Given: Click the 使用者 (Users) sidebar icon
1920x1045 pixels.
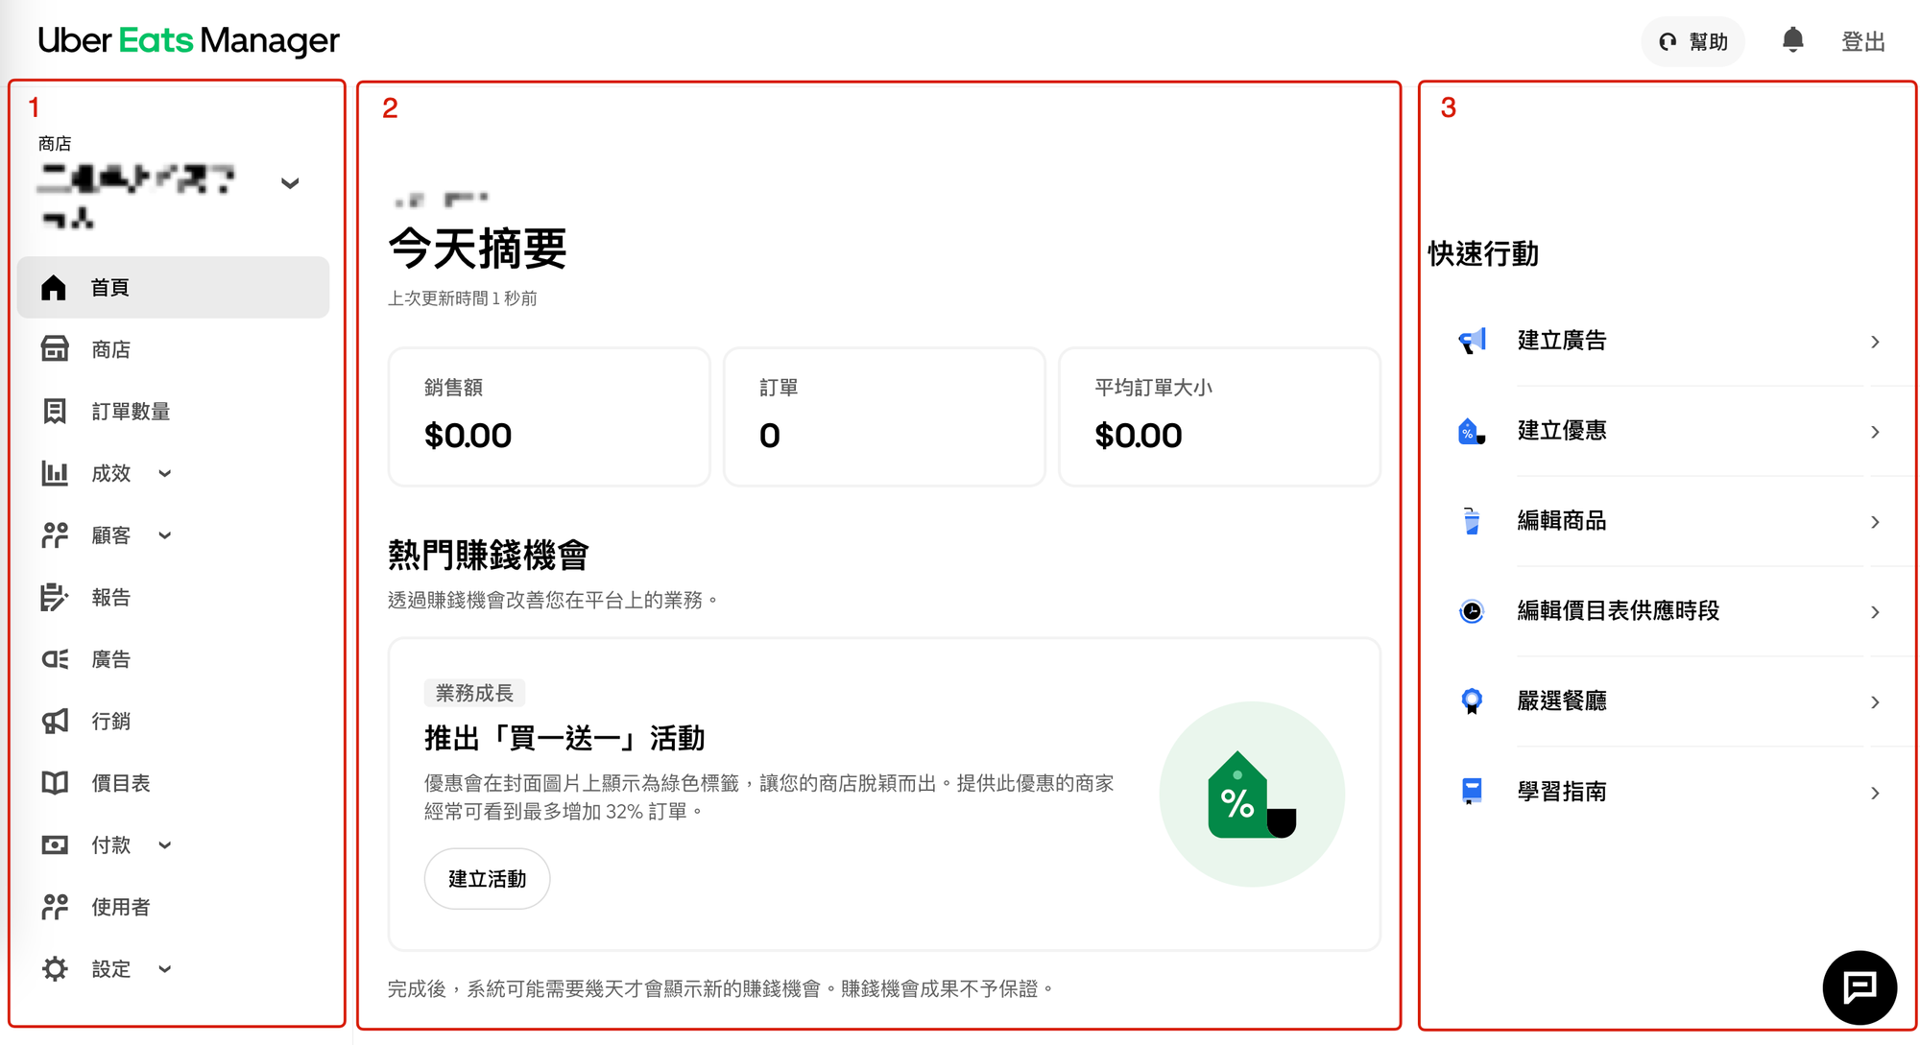Looking at the screenshot, I should 55,906.
